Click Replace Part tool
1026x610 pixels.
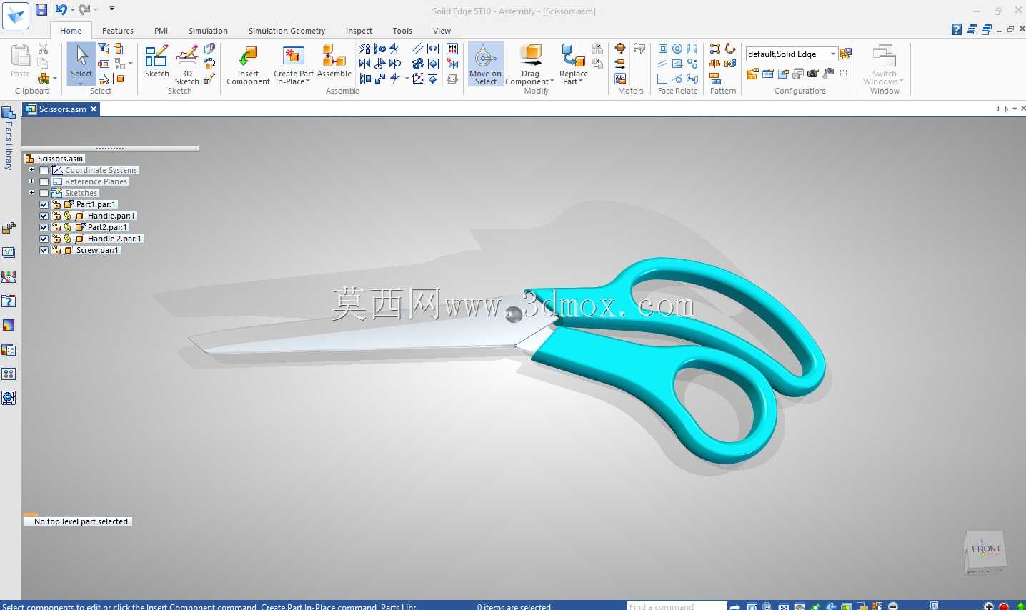click(x=574, y=65)
